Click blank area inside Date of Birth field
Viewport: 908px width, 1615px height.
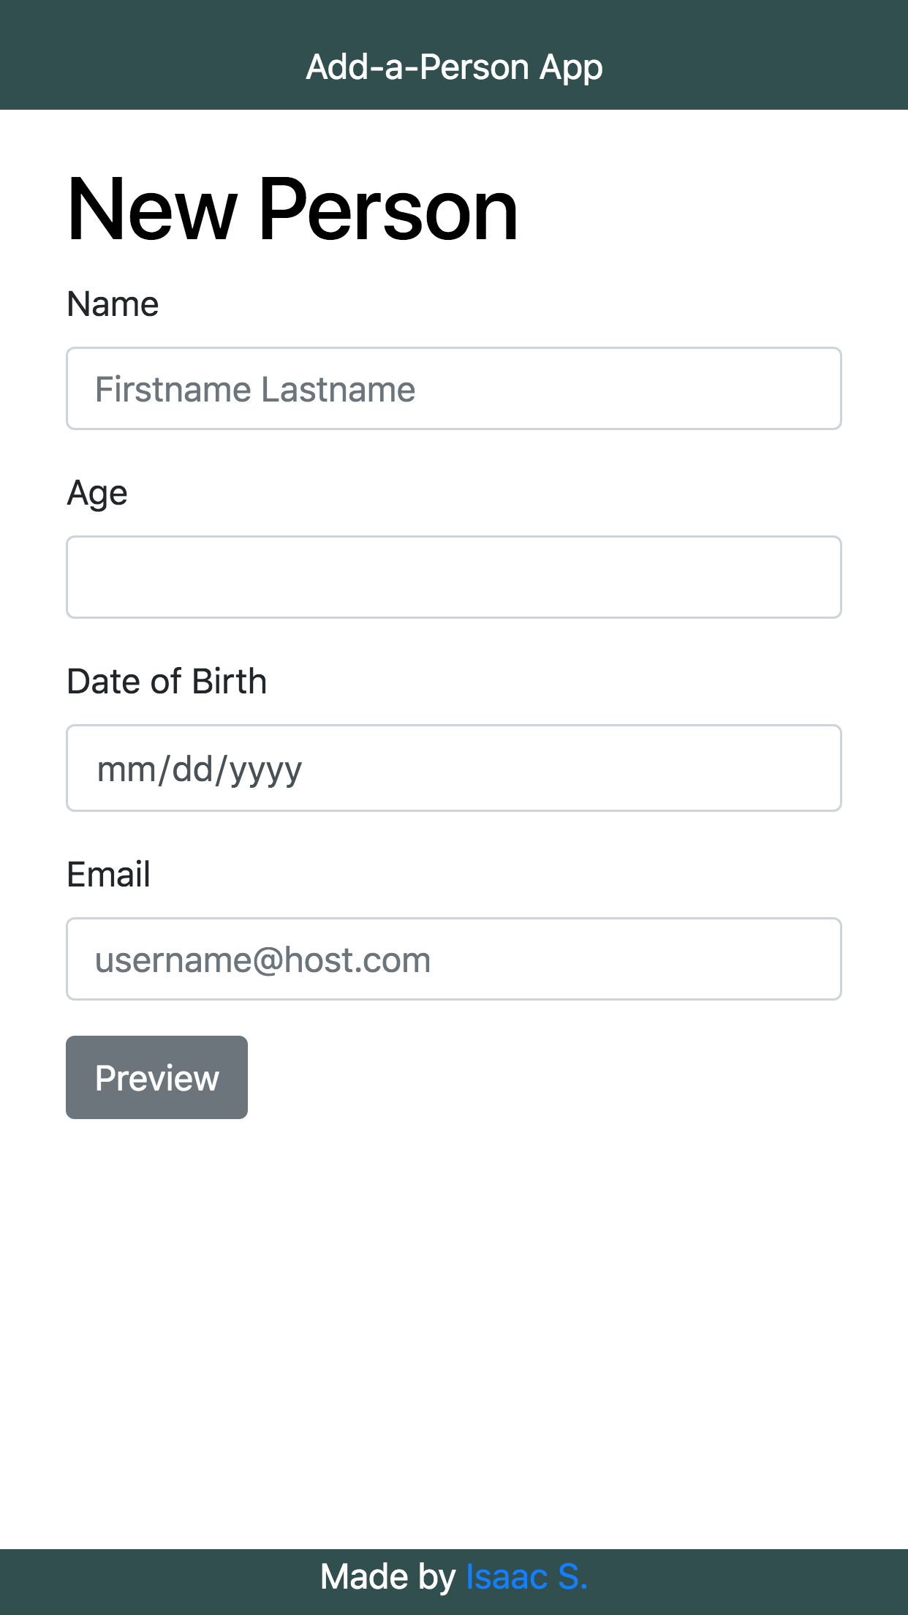585,768
